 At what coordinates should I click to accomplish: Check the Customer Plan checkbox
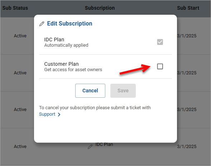click(x=160, y=66)
